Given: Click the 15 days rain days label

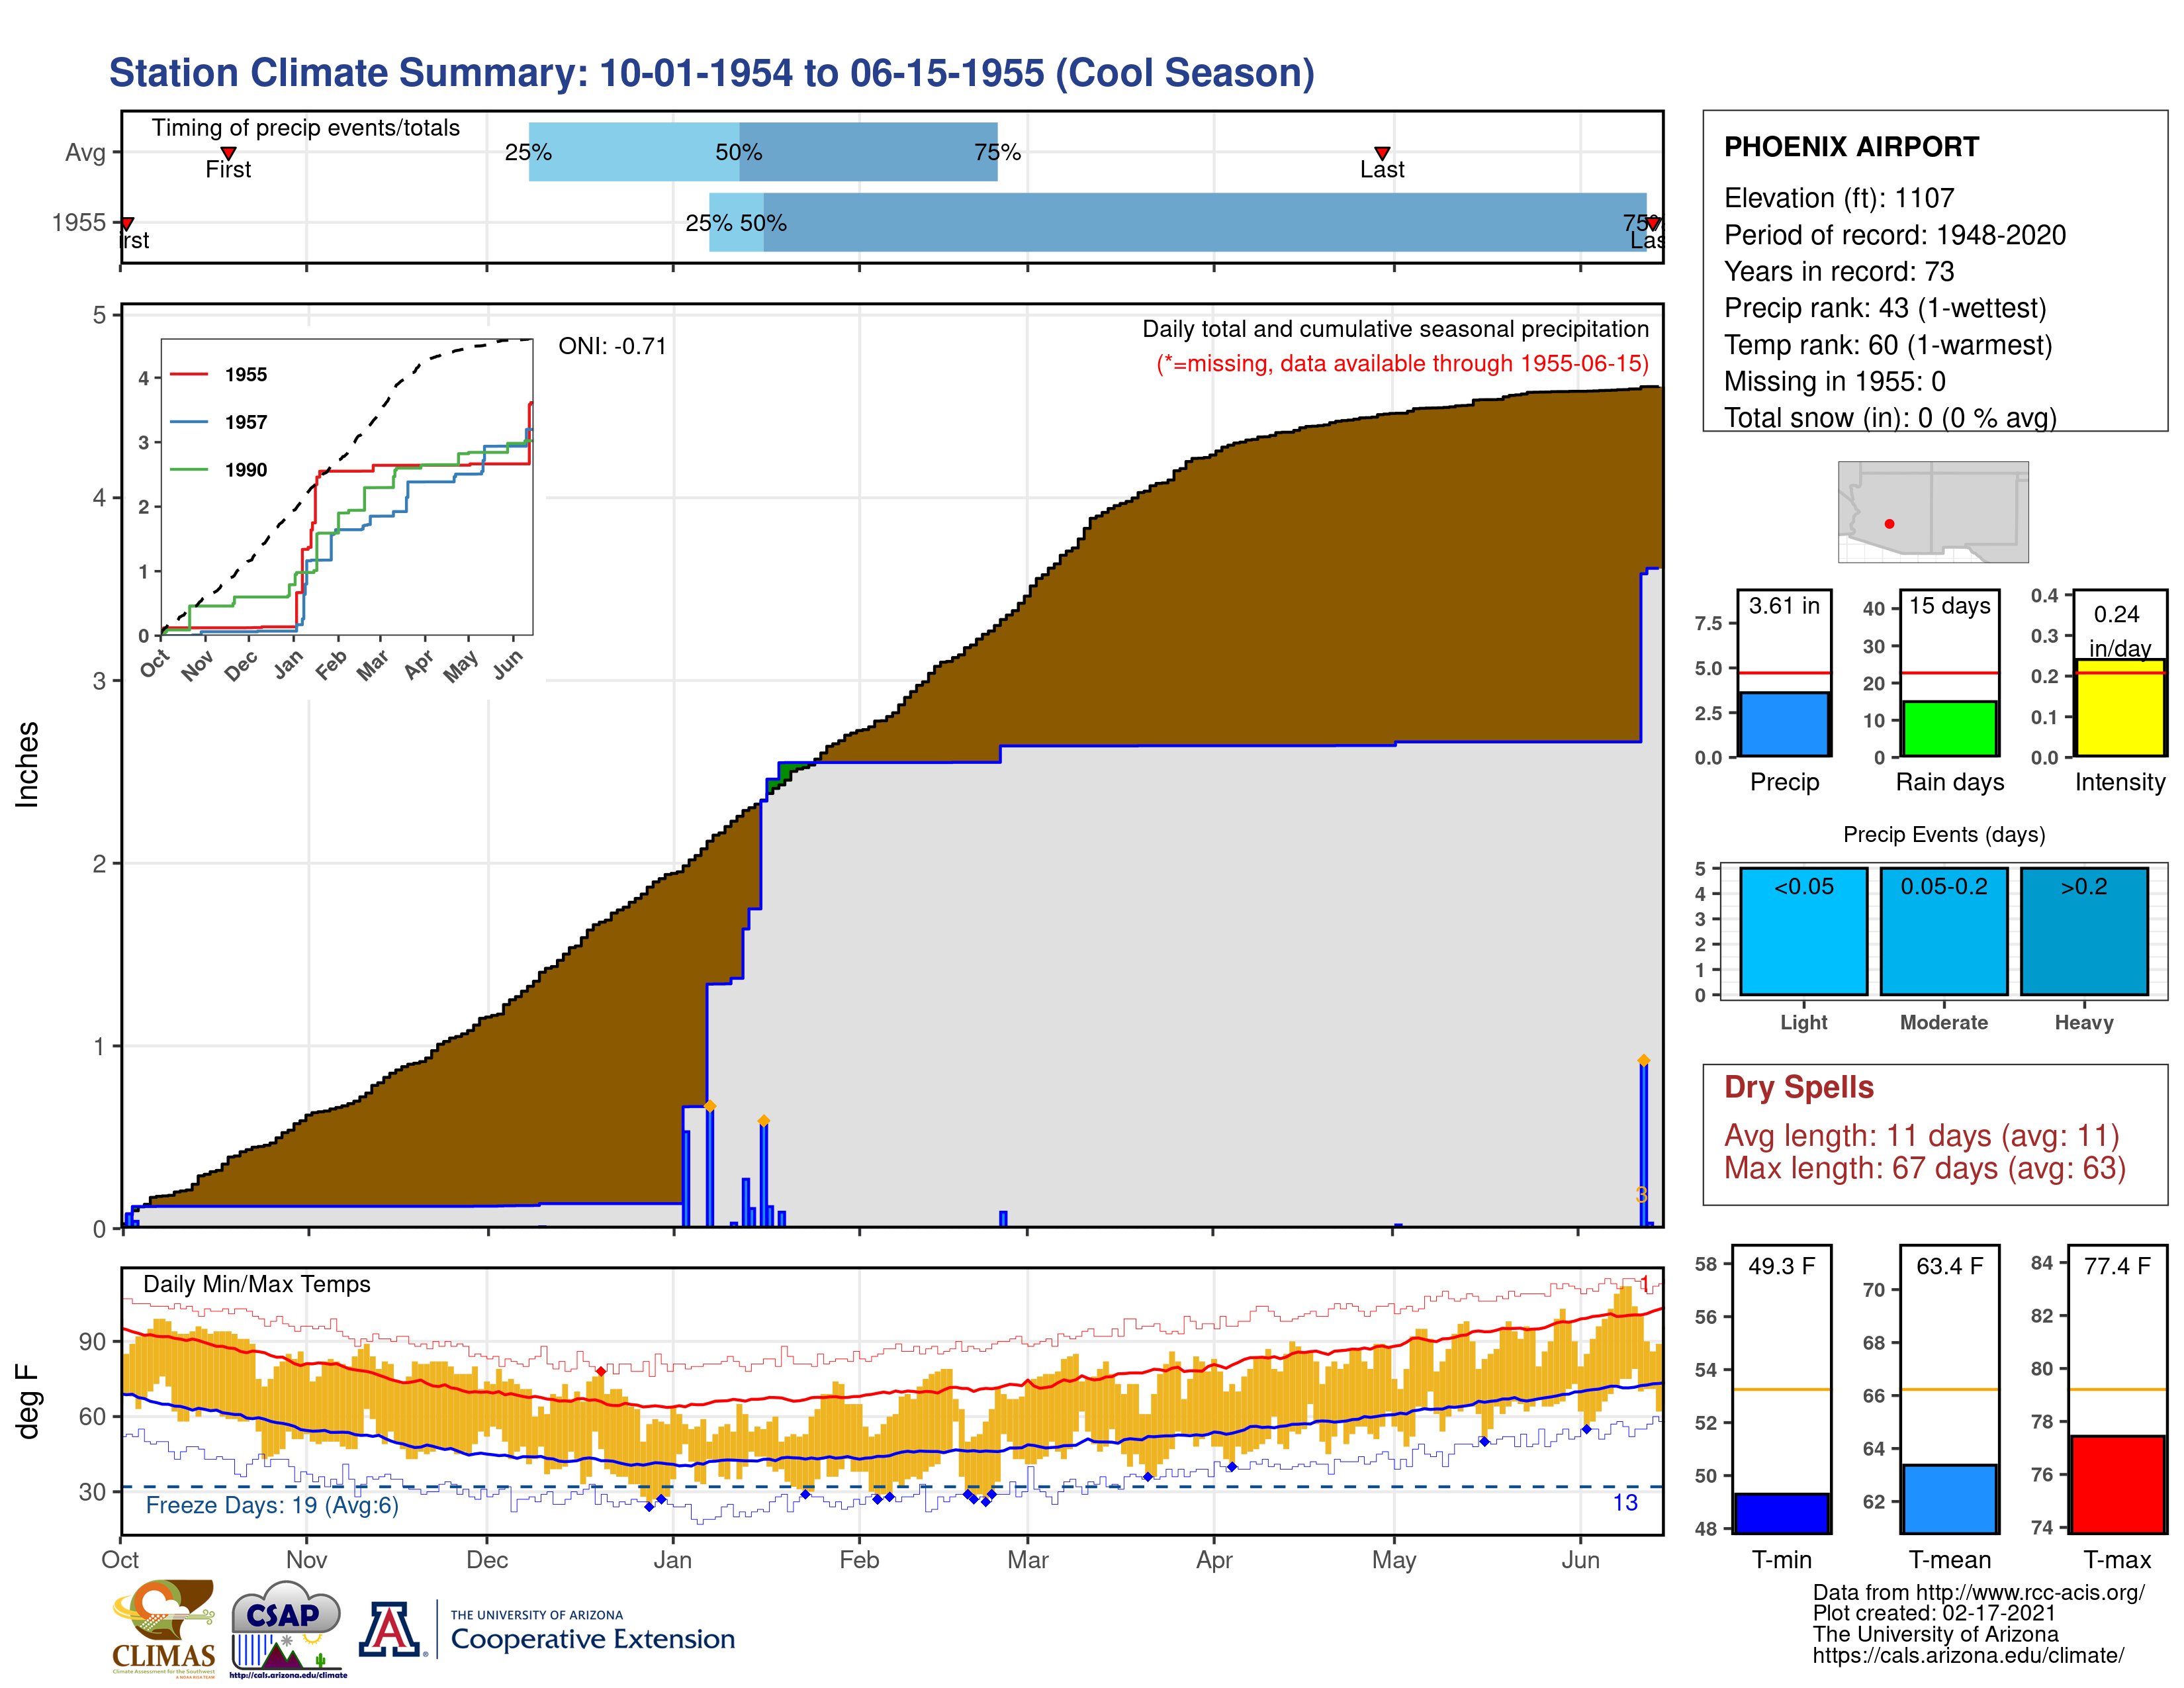Looking at the screenshot, I should coord(1949,606).
